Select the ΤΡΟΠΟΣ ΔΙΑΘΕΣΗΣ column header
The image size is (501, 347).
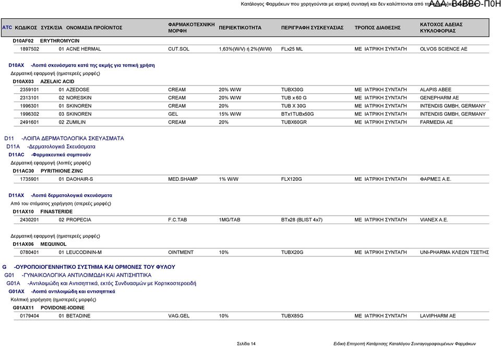click(x=377, y=28)
